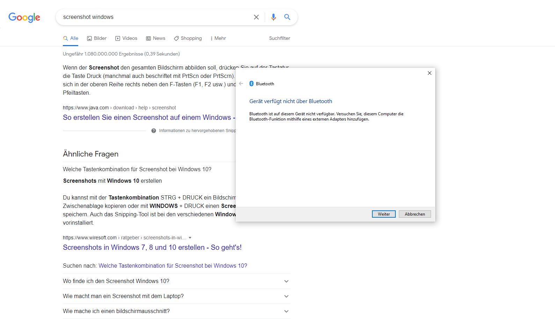Screen dimensions: 555x319
Task: Click the 'Ähnliche Fragen' heading
Action: tap(90, 154)
